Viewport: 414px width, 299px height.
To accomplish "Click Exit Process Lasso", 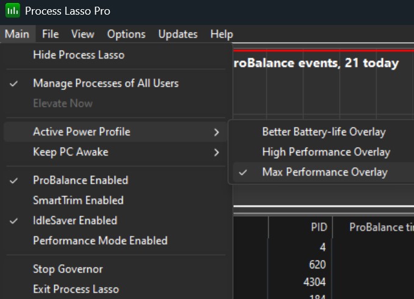I will point(76,289).
